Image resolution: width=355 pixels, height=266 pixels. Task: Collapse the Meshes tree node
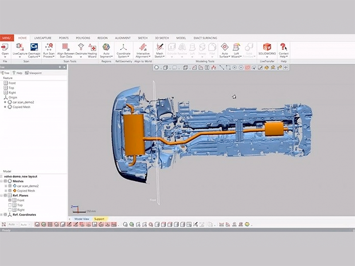(2, 181)
